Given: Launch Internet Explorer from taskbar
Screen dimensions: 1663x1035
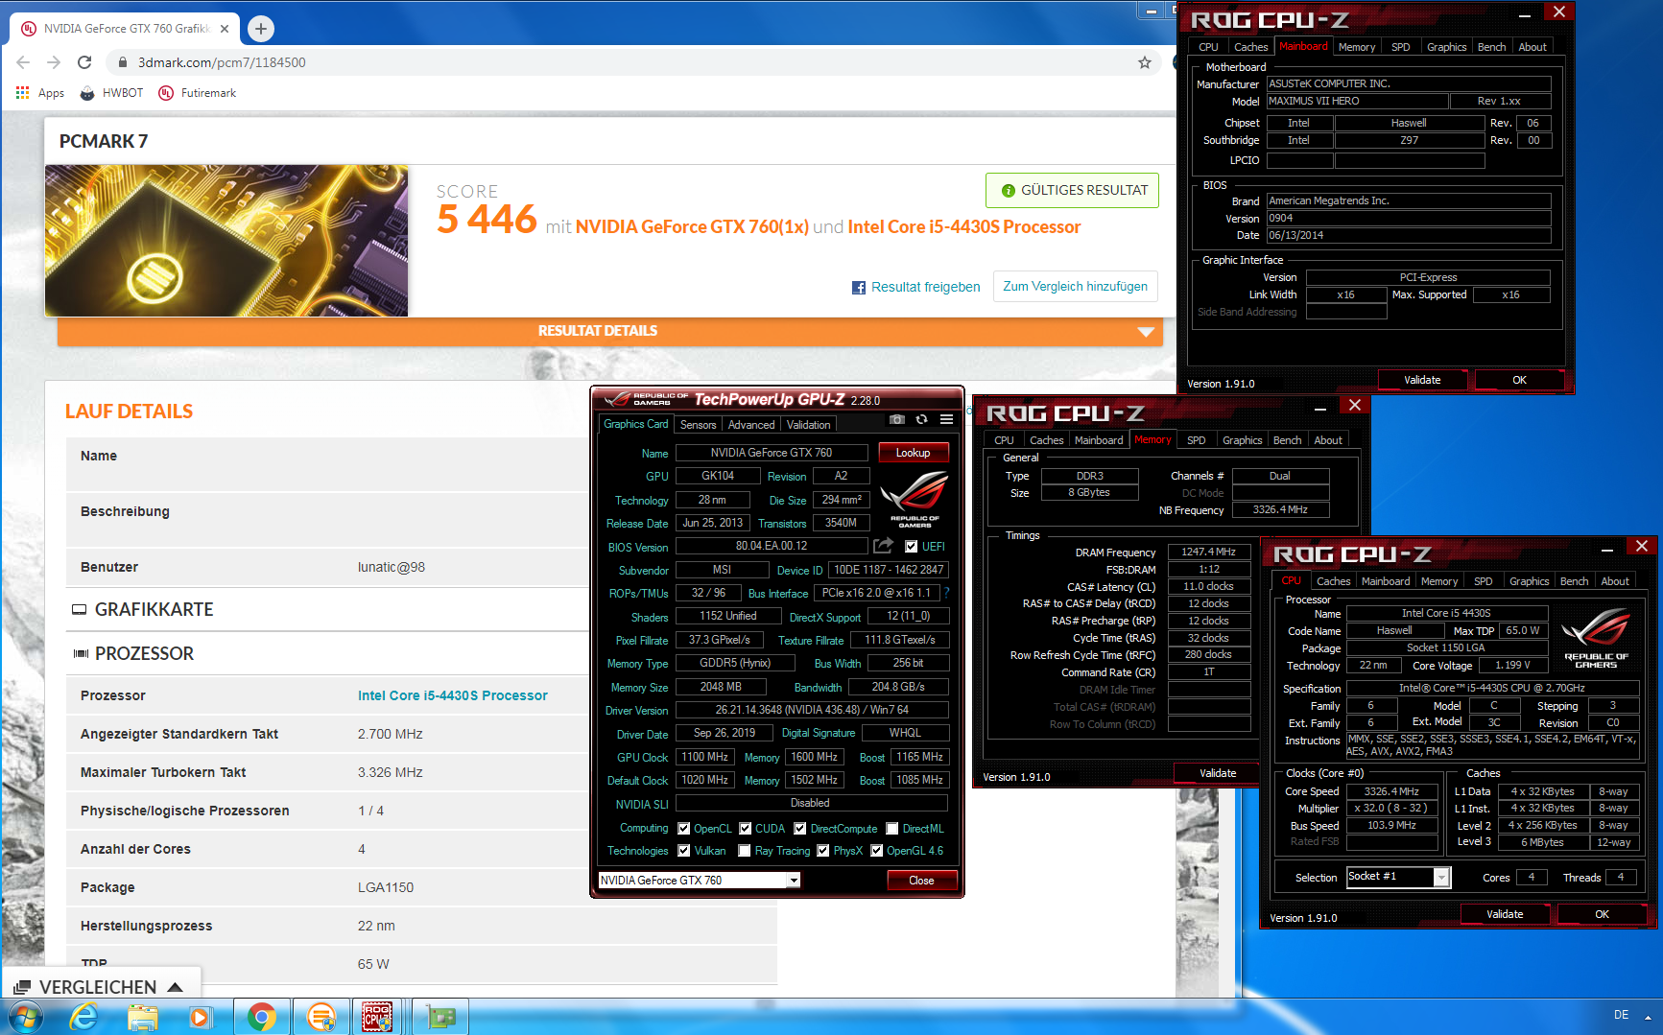Looking at the screenshot, I should point(83,1016).
